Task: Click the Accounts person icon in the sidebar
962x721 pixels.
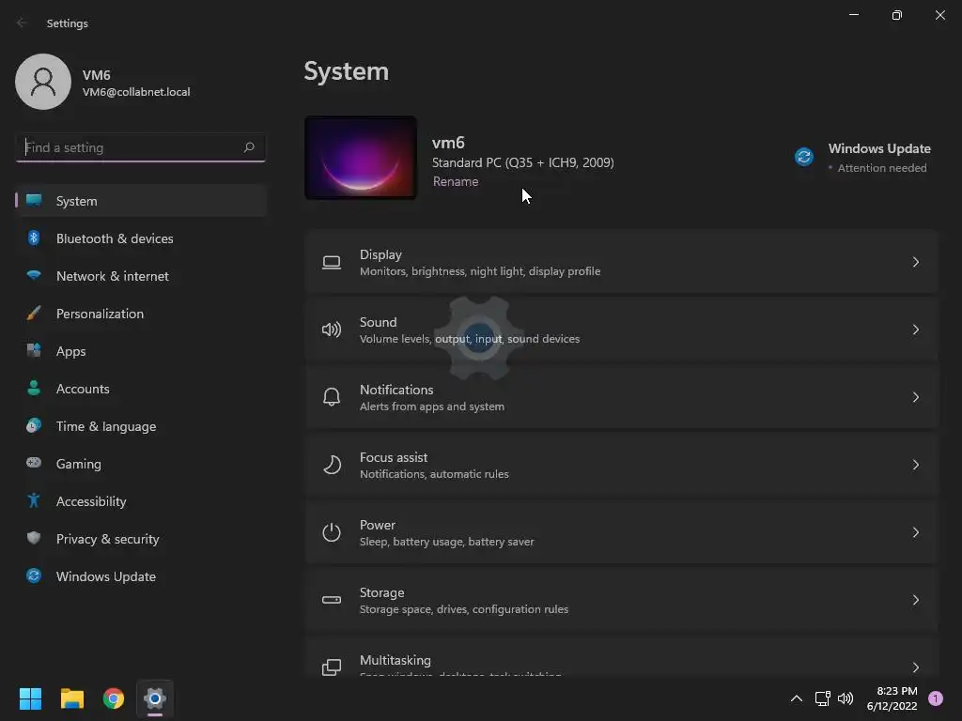Action: tap(34, 388)
